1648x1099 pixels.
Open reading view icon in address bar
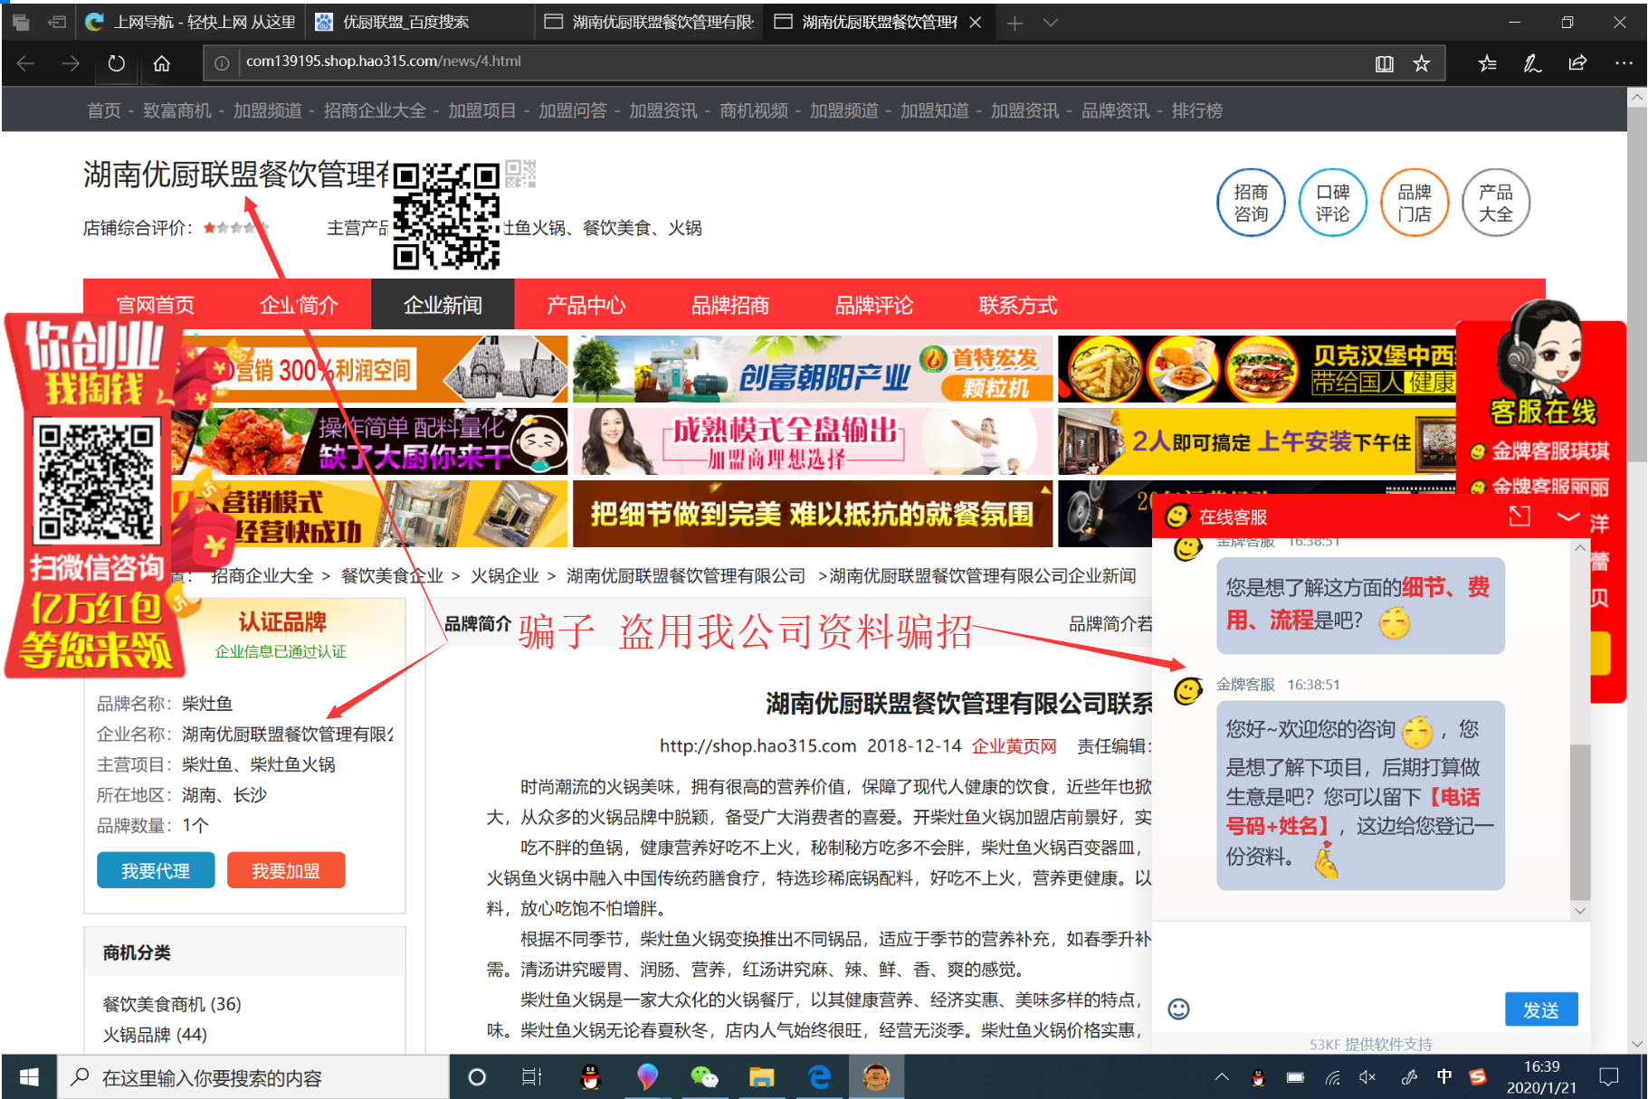click(1384, 63)
